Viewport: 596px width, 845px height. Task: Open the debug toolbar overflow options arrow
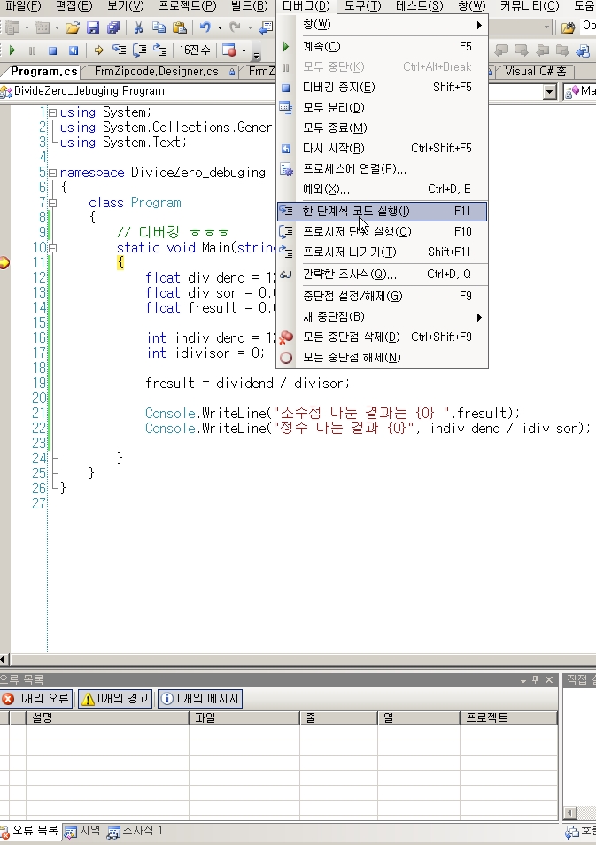click(257, 54)
